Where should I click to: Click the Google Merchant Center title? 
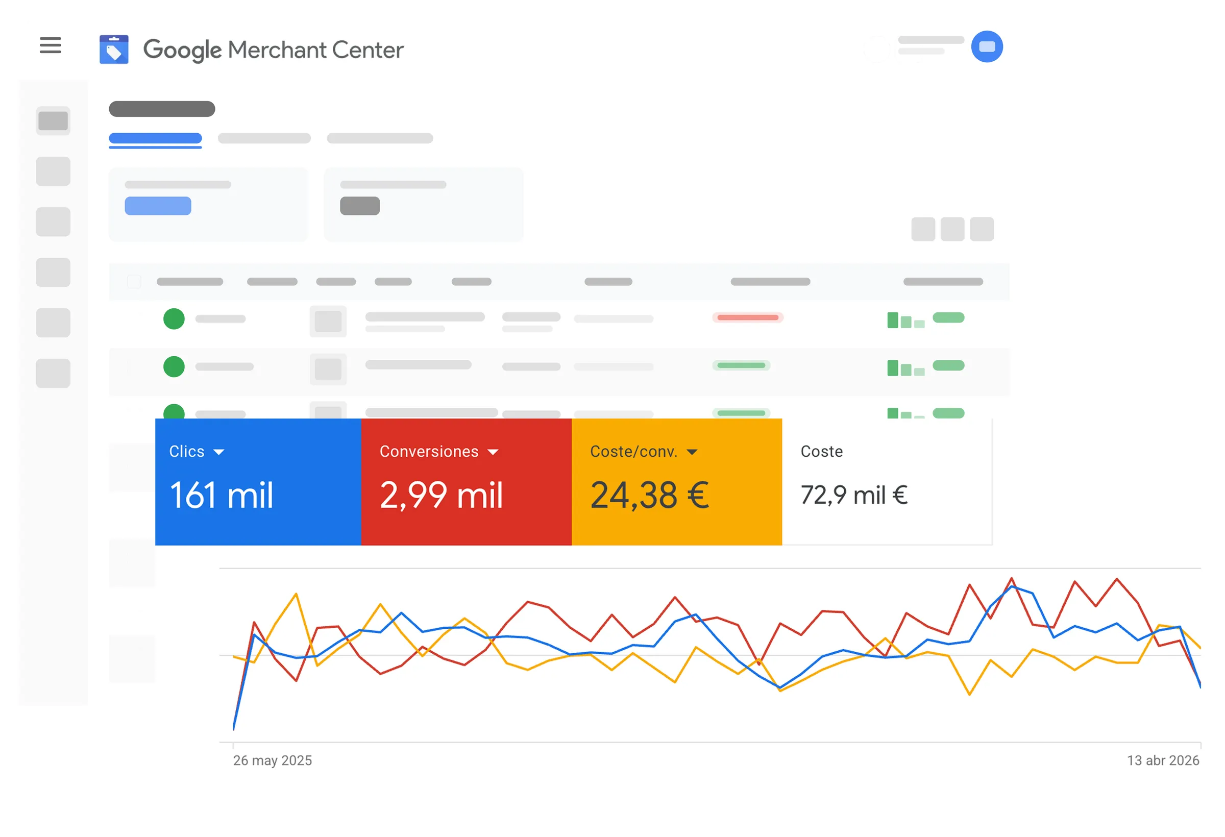coord(274,50)
